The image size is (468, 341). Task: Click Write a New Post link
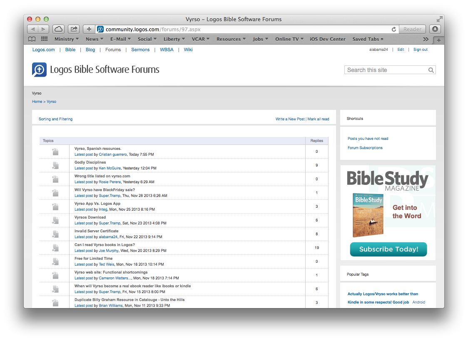290,119
